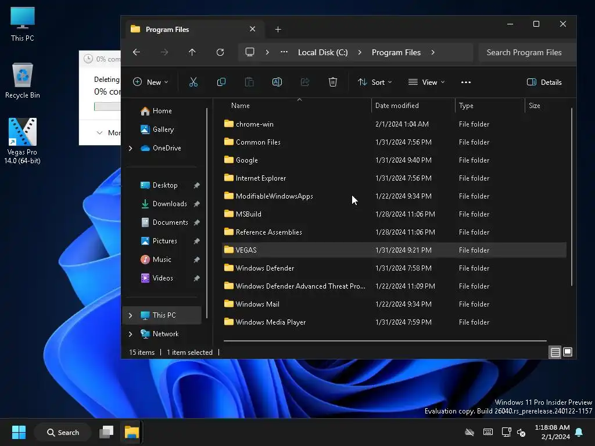595x446 pixels.
Task: Add a new tab with plus
Action: [278, 29]
